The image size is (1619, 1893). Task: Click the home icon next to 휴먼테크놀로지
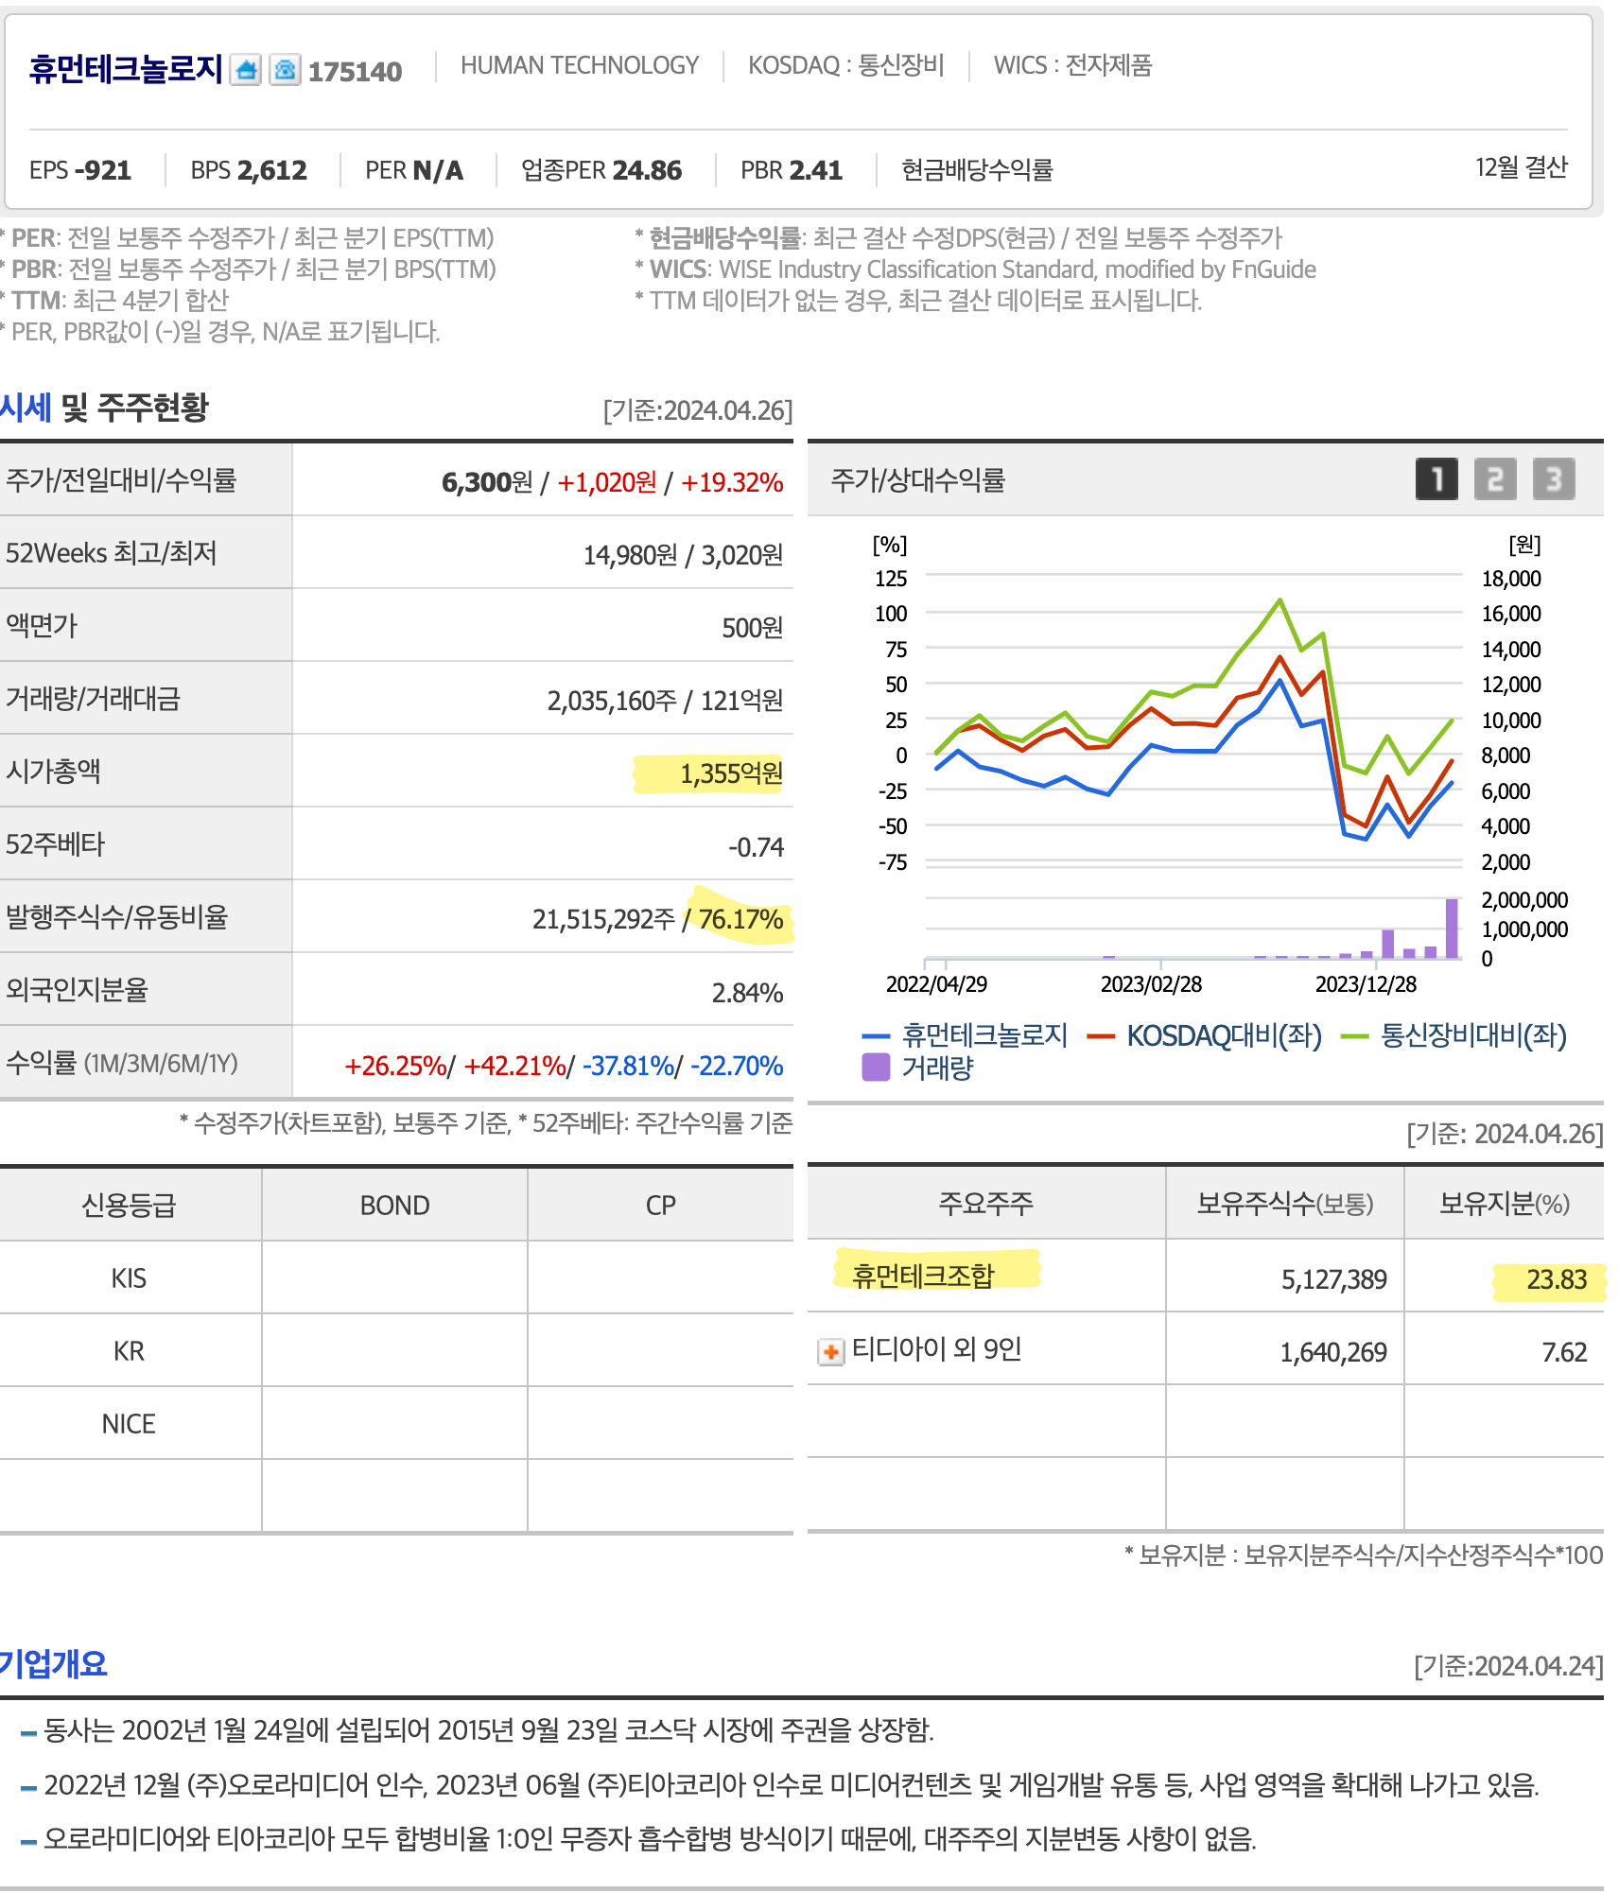[x=246, y=70]
